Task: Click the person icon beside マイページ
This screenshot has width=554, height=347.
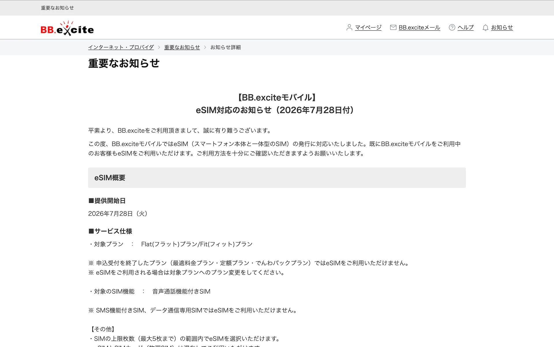Action: tap(349, 27)
